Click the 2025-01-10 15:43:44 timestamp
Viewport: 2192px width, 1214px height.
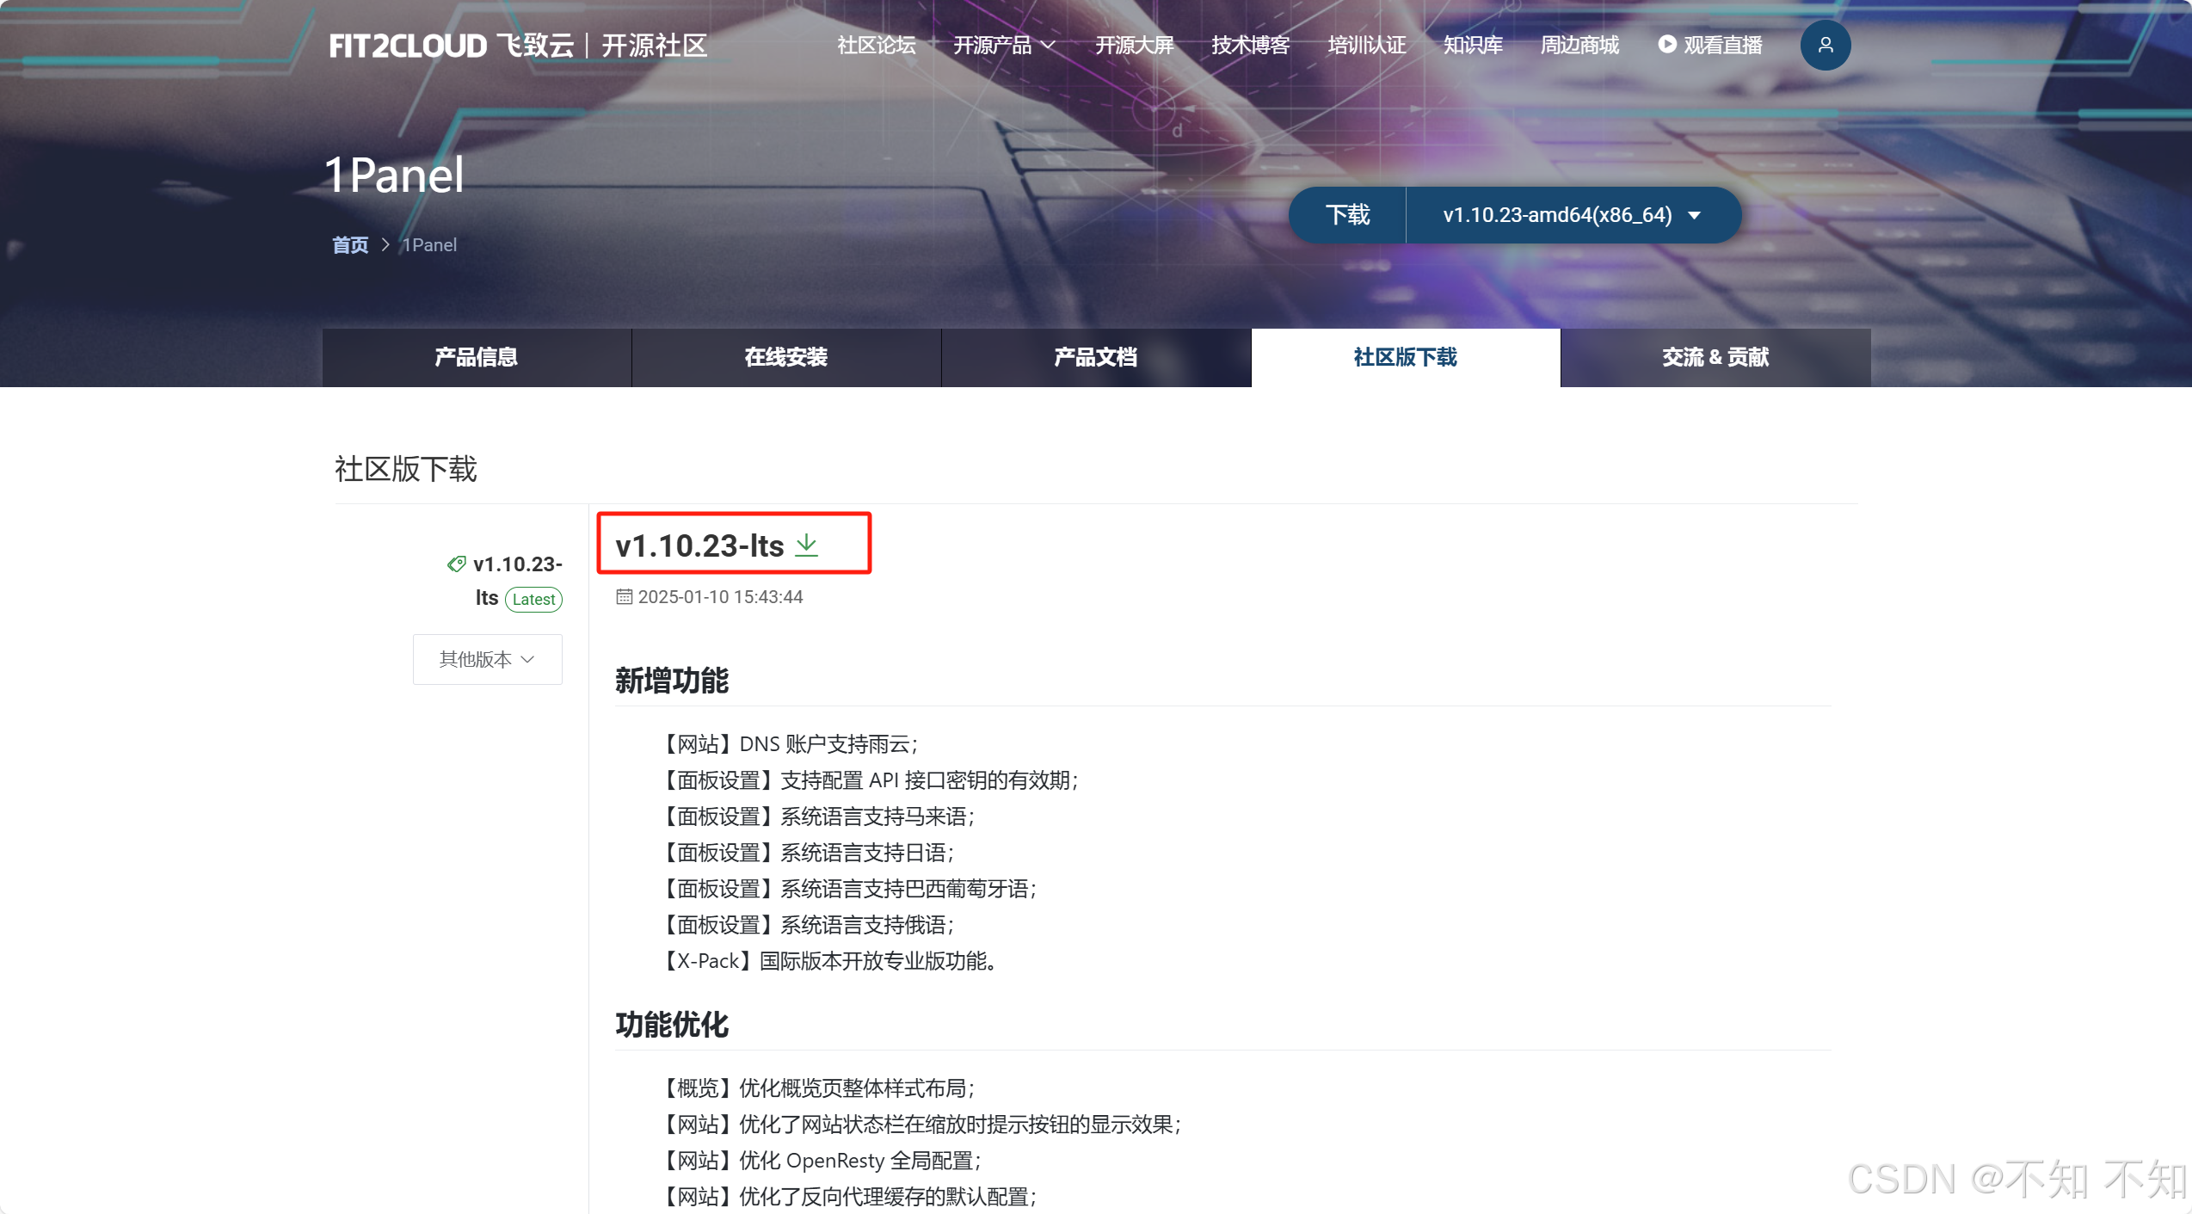pos(720,596)
